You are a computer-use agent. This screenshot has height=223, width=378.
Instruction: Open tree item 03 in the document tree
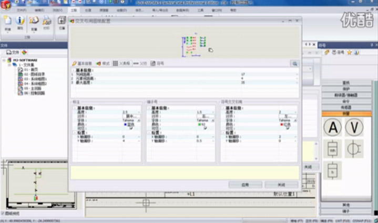coord(32,79)
